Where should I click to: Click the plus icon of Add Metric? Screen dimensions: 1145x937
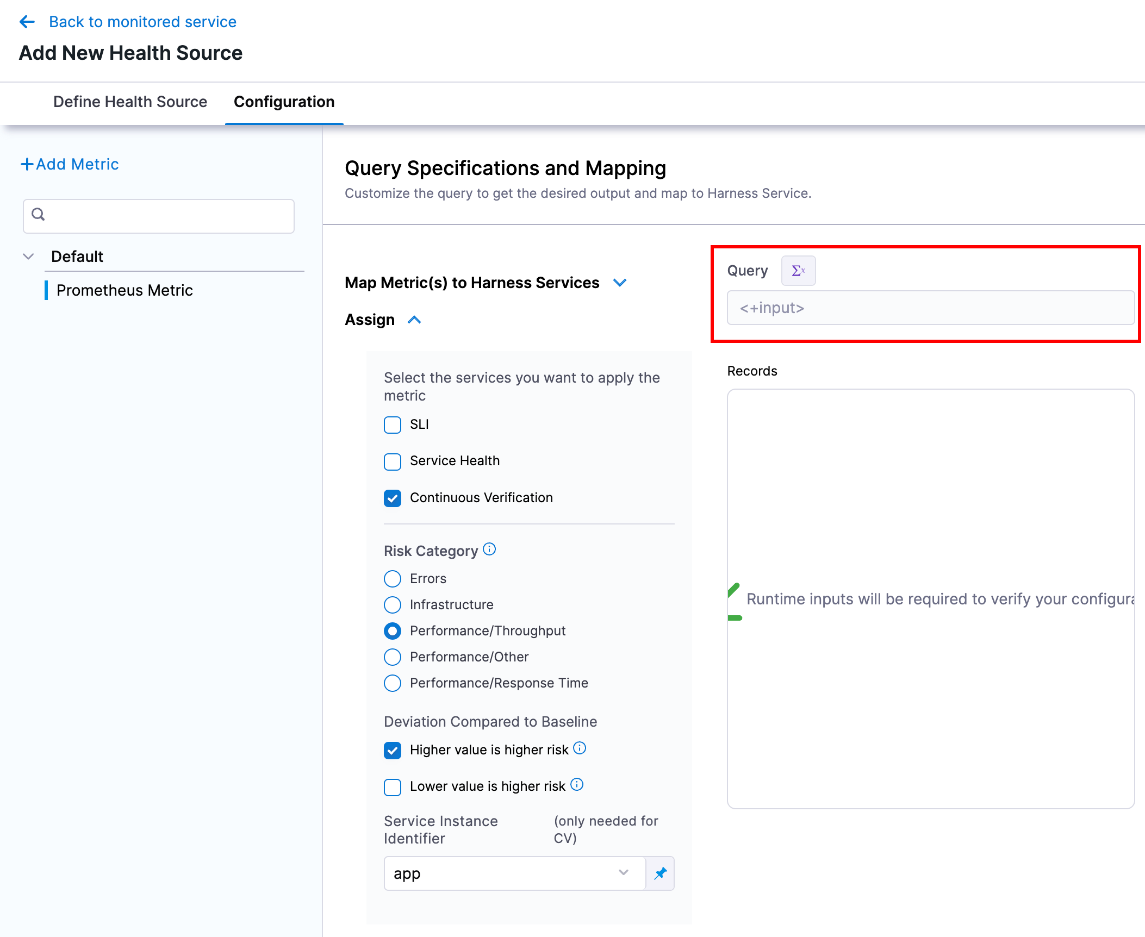point(27,164)
